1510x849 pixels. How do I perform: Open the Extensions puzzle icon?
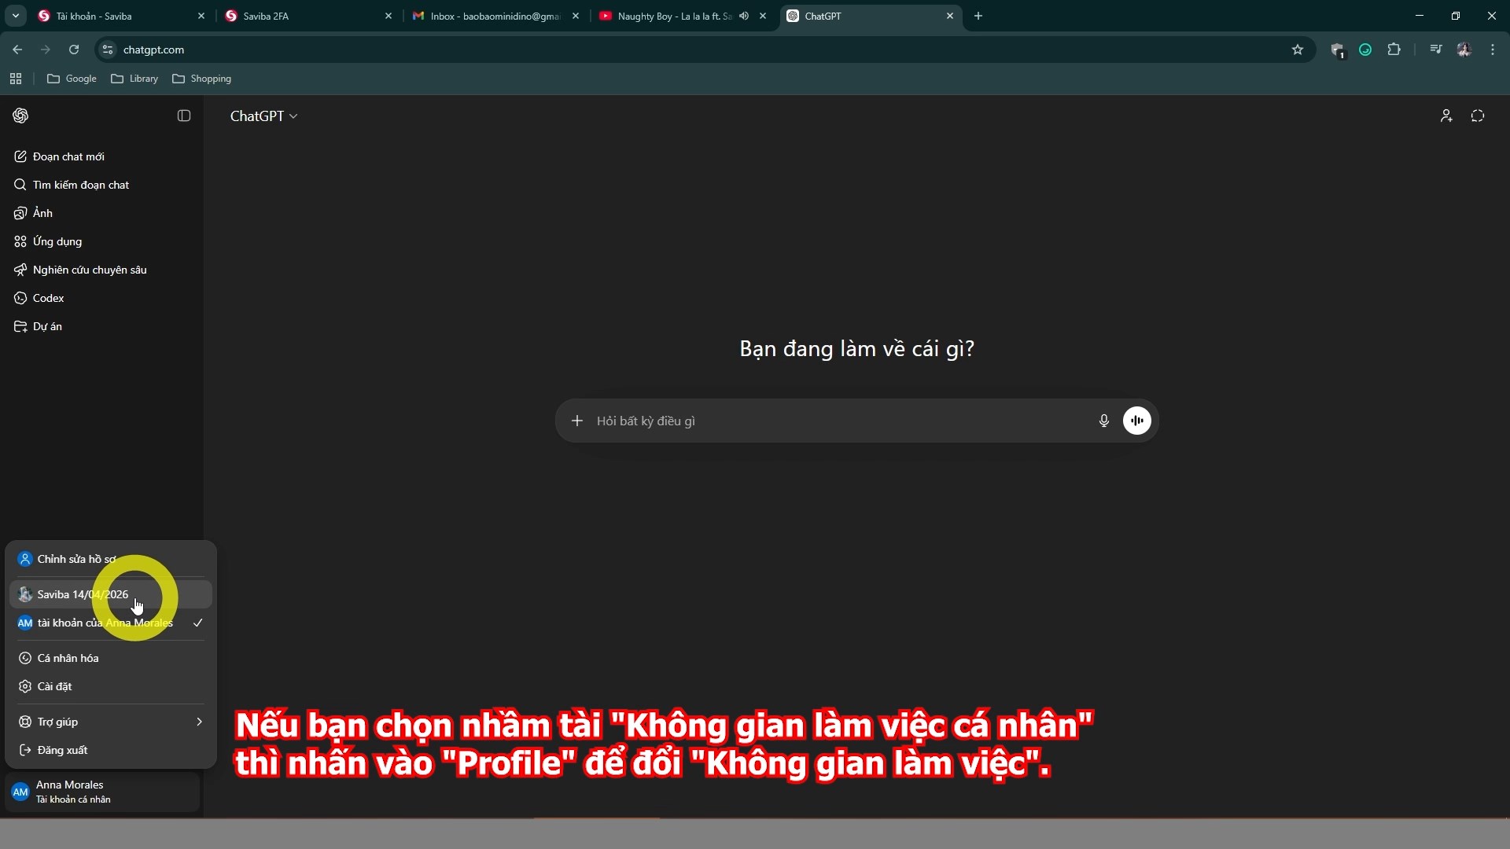[x=1394, y=50]
